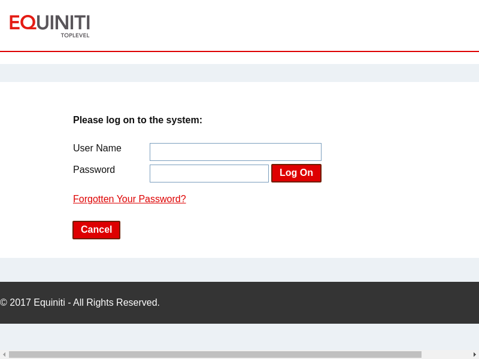The image size is (479, 359).
Task: Click the TOPLEVEL text under the logo
Action: coord(75,35)
